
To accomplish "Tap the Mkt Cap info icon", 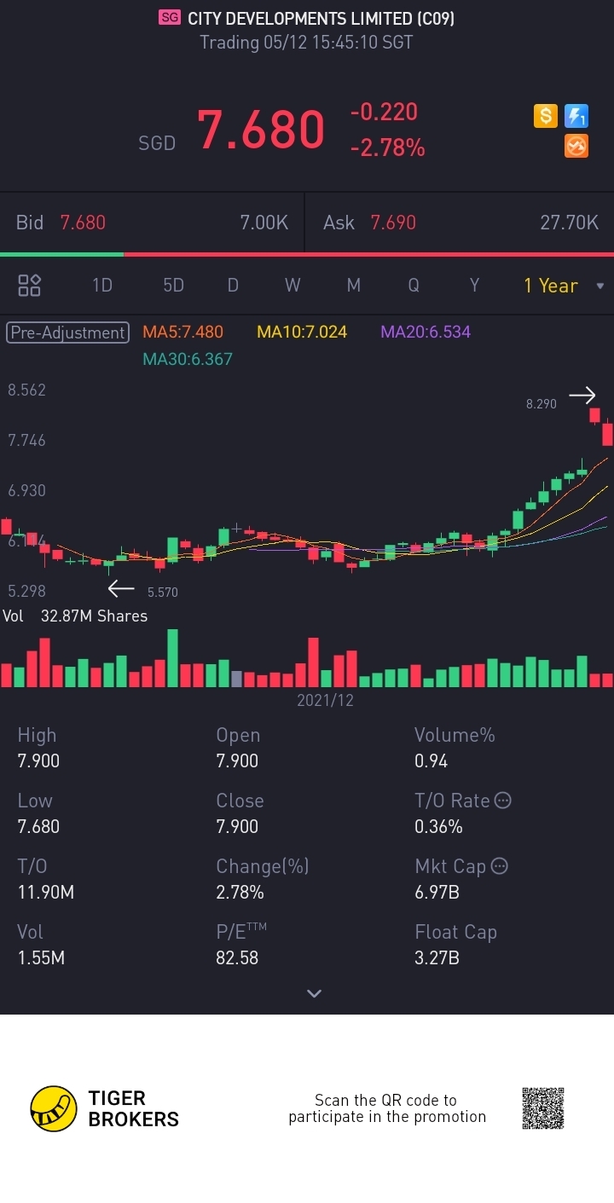I will tap(500, 866).
